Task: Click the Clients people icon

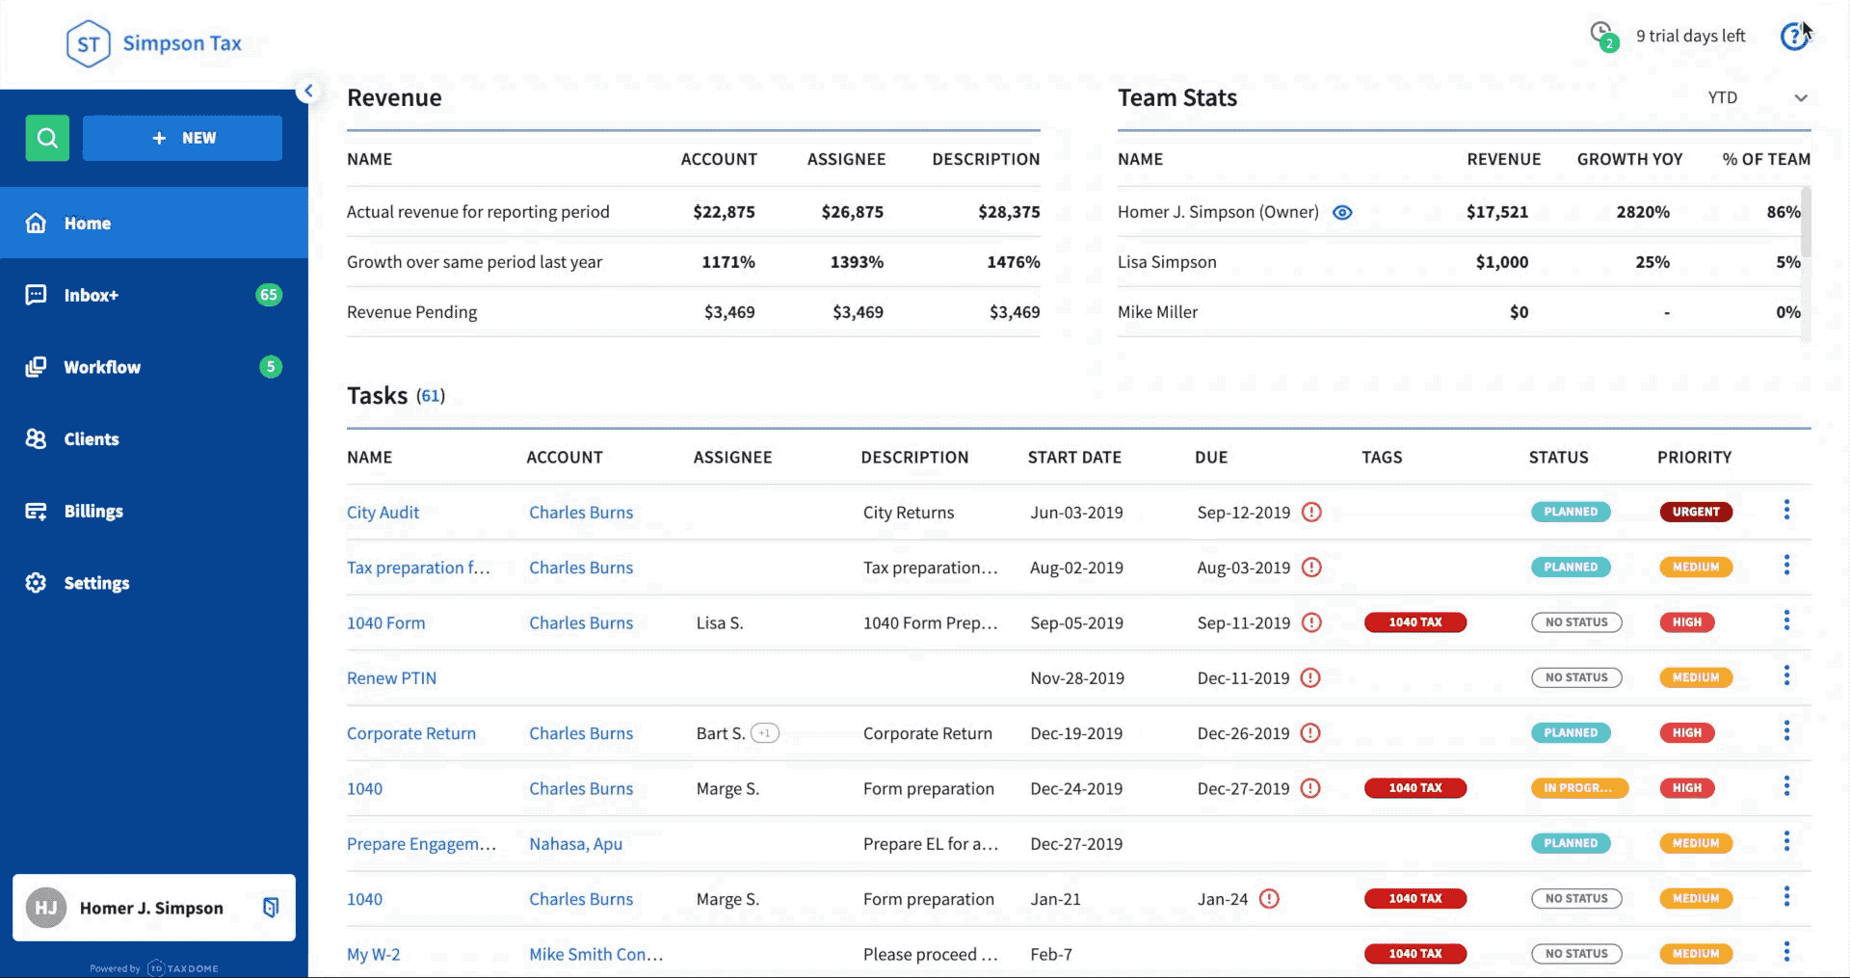Action: coord(36,438)
